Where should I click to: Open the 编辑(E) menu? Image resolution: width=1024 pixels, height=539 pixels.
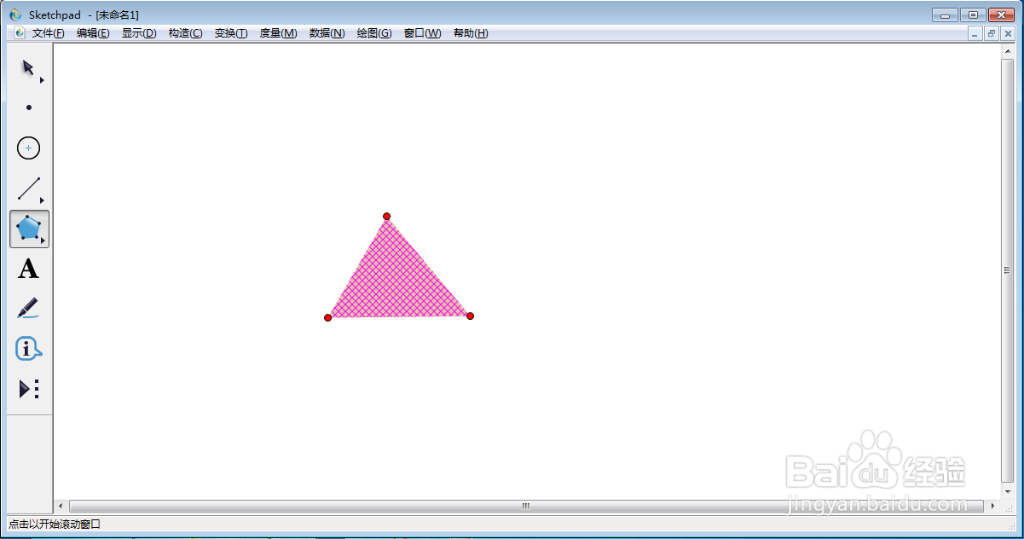93,33
